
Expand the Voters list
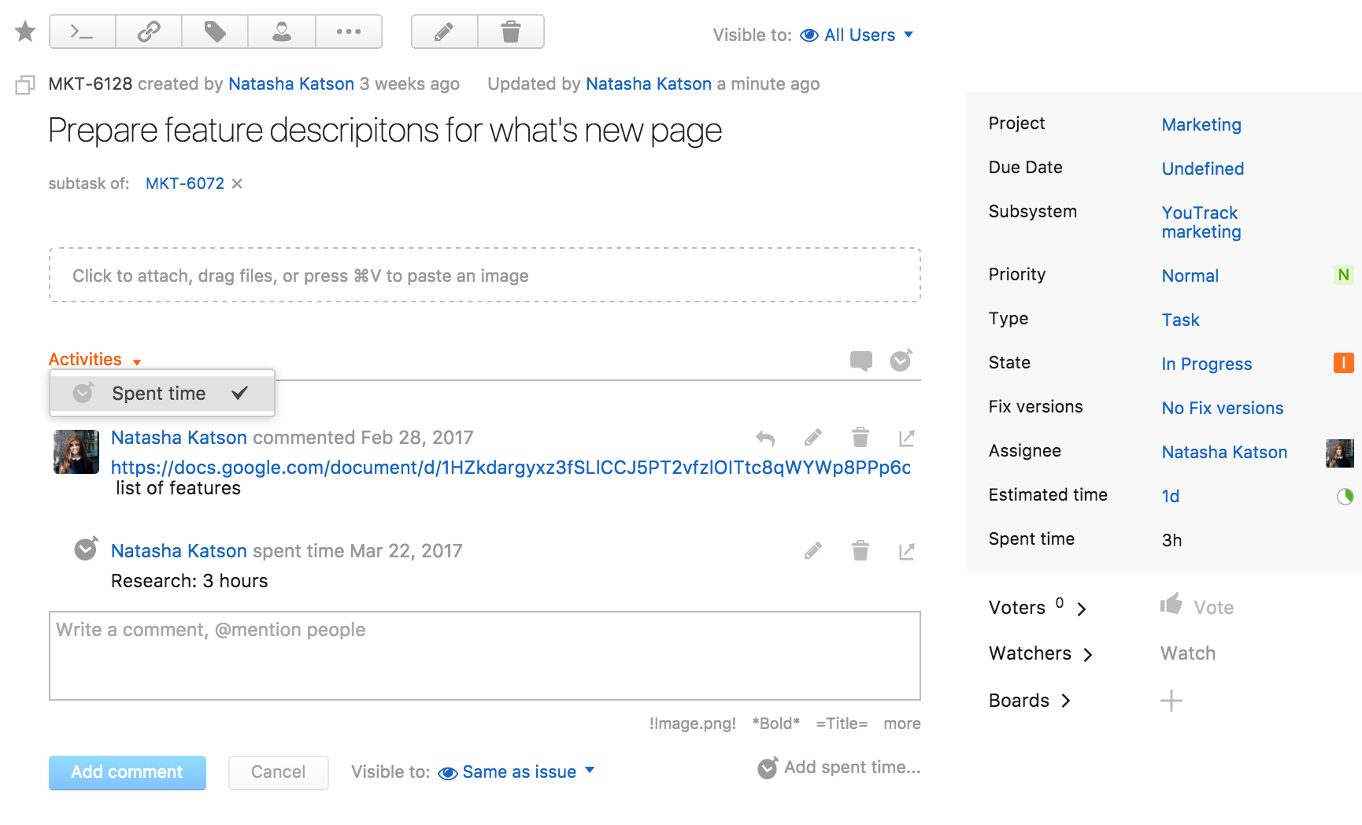(x=1038, y=607)
